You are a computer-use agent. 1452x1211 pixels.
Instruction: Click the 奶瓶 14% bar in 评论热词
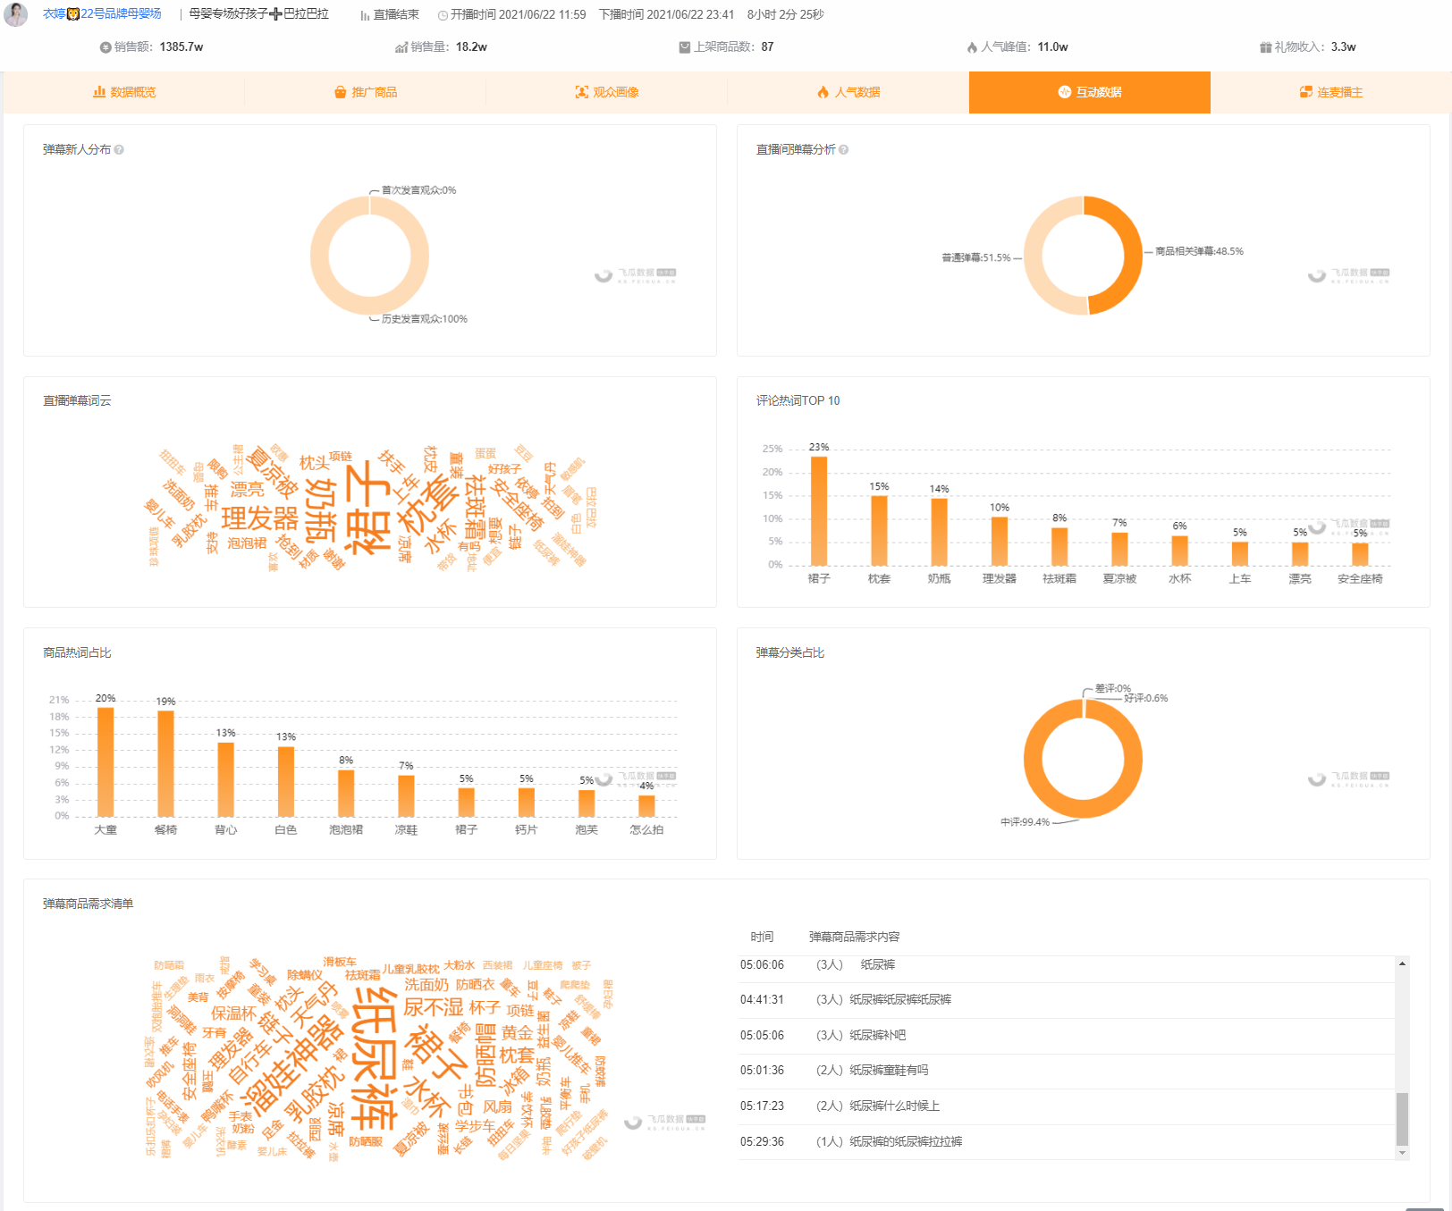(939, 532)
